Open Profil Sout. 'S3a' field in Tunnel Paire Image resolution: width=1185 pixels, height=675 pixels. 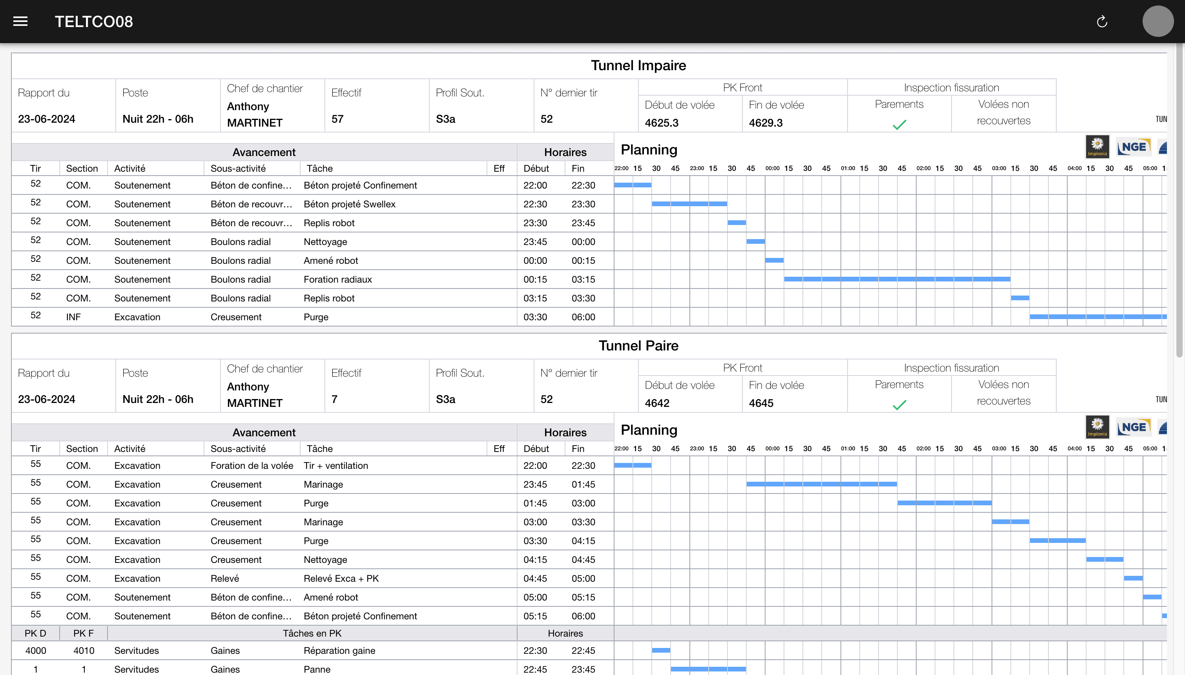(445, 399)
